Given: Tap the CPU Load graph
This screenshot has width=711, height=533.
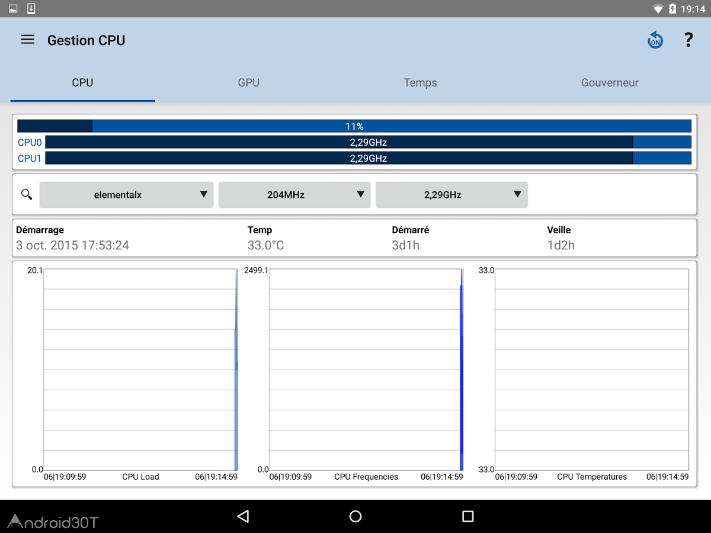Looking at the screenshot, I should pyautogui.click(x=140, y=370).
